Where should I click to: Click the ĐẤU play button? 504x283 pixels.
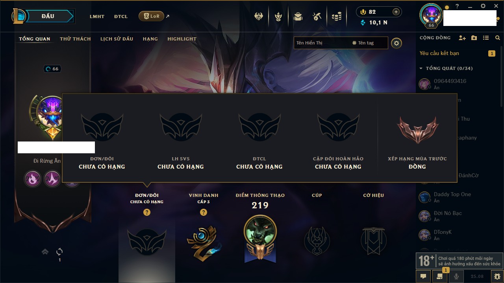48,16
